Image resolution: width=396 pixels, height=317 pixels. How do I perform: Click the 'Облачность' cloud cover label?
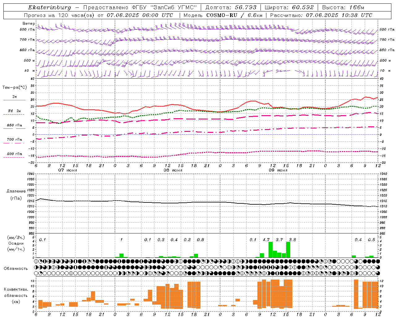[x=16, y=268]
